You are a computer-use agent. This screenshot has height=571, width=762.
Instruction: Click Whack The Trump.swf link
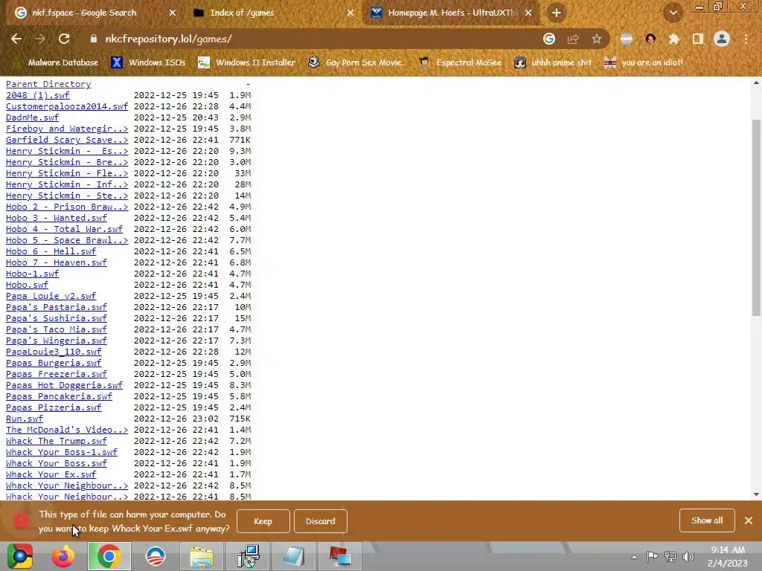click(56, 442)
